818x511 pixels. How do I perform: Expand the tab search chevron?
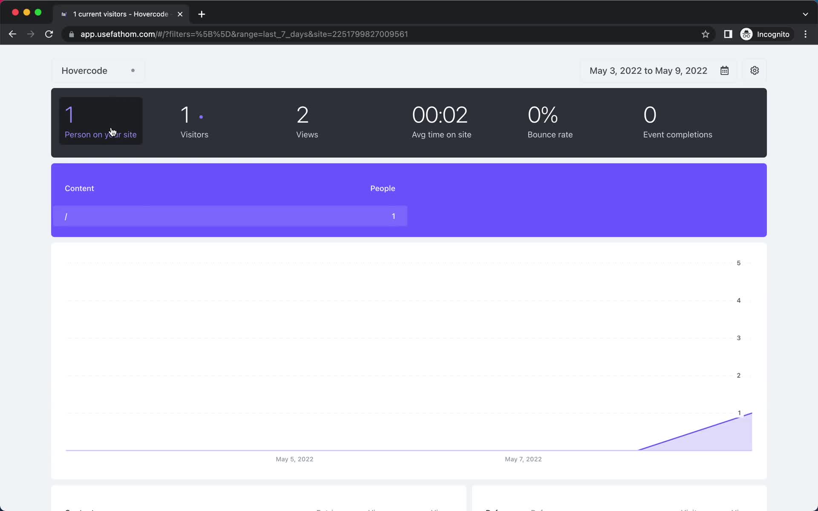(805, 14)
